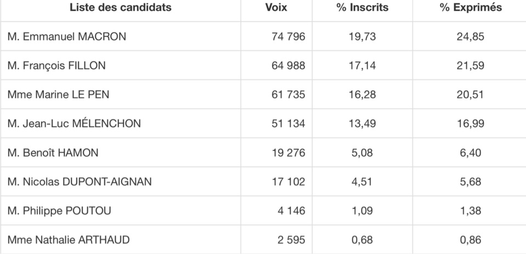Click M. Jean-Luc MÉLENCHON name cell
The height and width of the screenshot is (254, 526).
pos(74,124)
